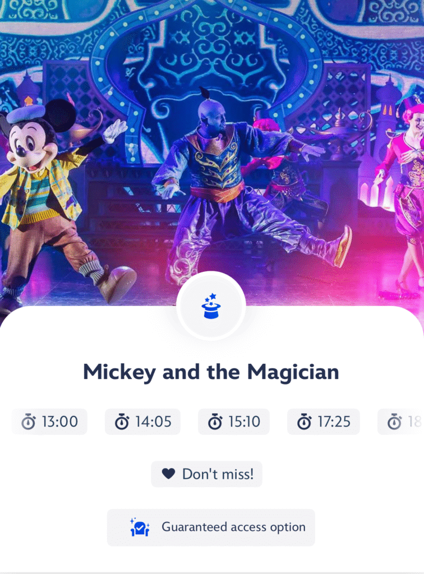Tap the cut-off showtime chip at row end
This screenshot has height=574, width=424.
[401, 422]
